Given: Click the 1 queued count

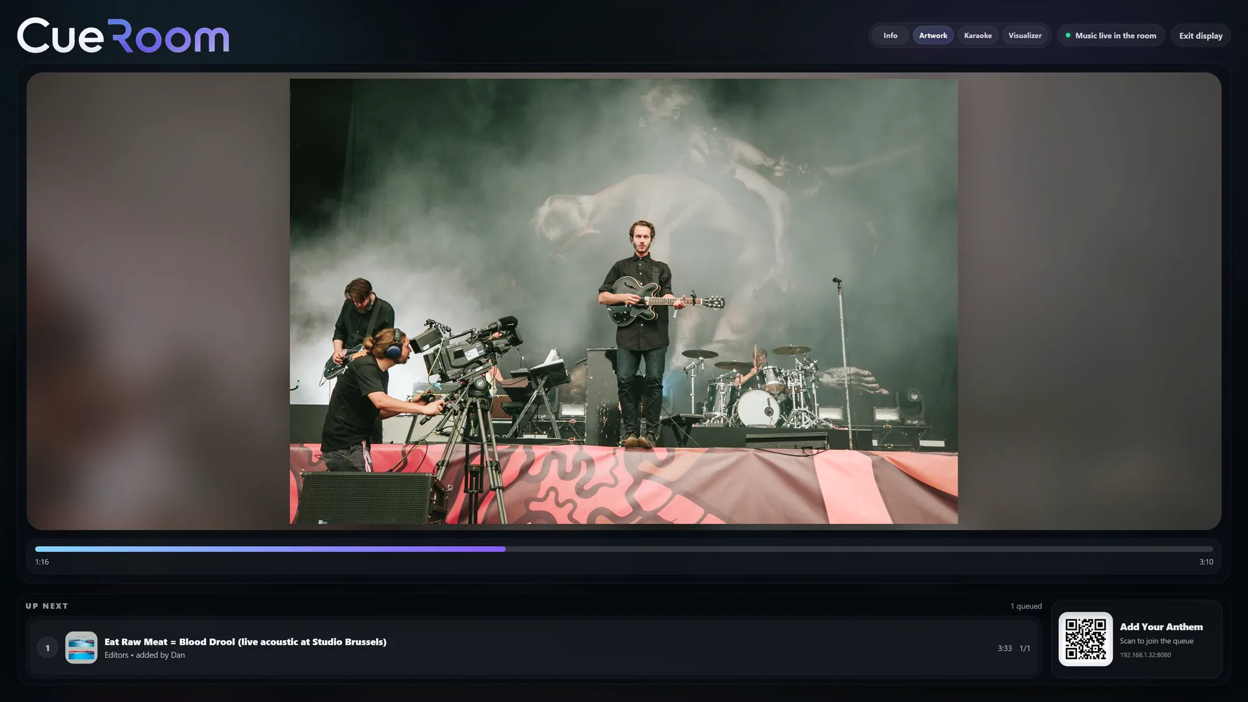Looking at the screenshot, I should click(1026, 606).
